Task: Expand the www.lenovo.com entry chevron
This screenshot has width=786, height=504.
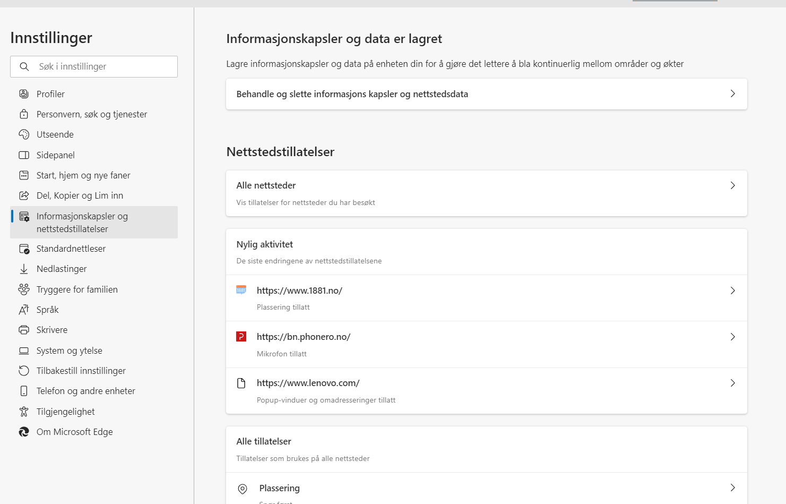Action: click(x=732, y=383)
